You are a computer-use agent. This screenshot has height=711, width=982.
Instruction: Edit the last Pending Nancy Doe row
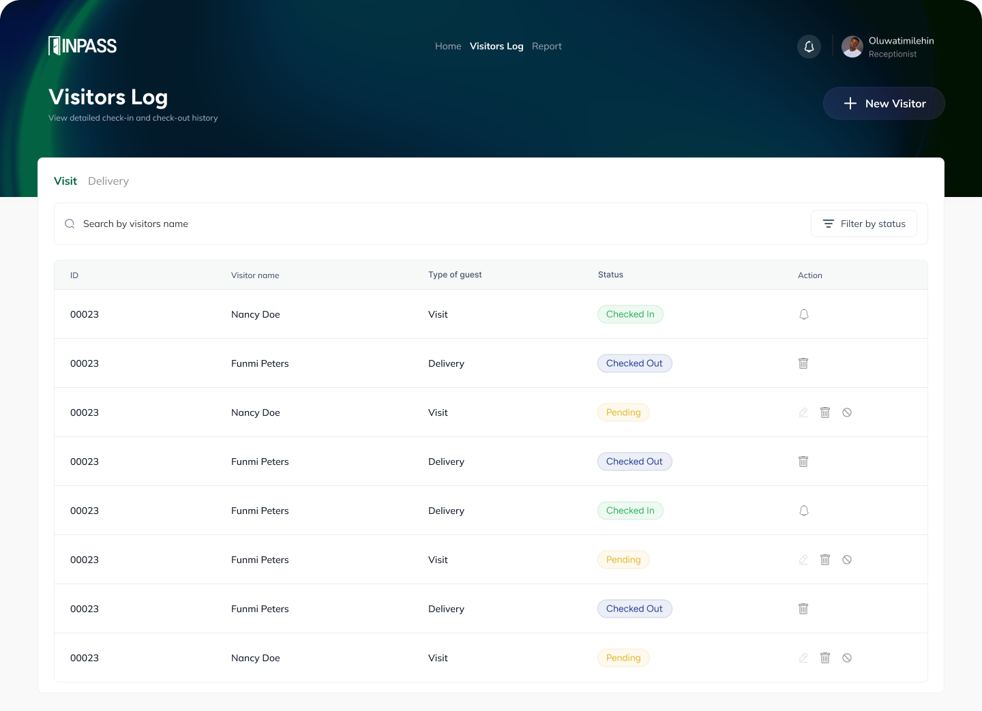(x=803, y=658)
